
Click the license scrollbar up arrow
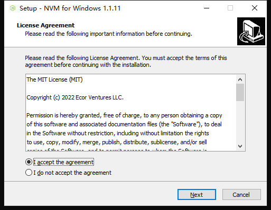click(240, 79)
